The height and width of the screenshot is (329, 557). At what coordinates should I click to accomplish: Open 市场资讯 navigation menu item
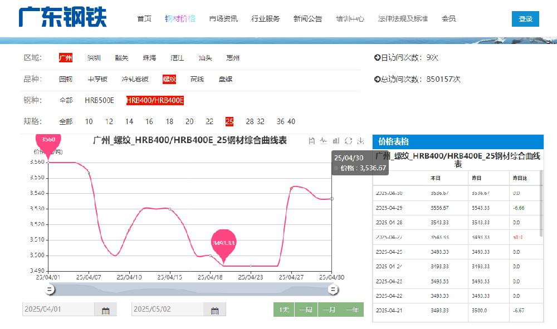(223, 18)
